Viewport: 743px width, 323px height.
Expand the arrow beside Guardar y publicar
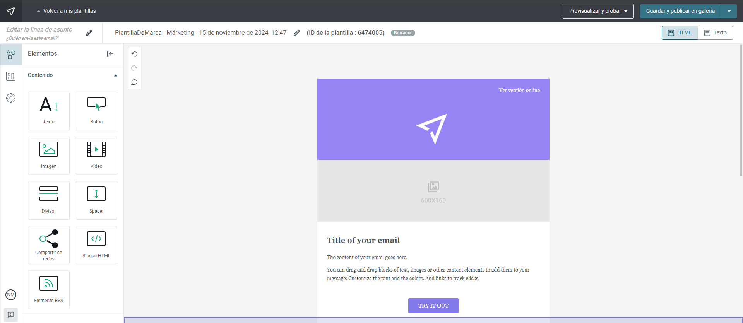pos(729,11)
